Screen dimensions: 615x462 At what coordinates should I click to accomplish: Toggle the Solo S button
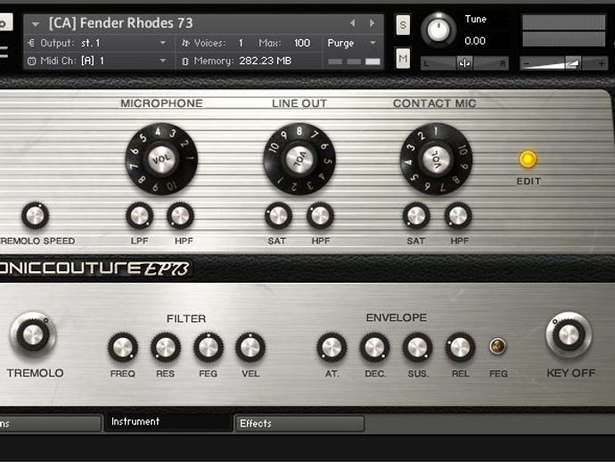(403, 25)
